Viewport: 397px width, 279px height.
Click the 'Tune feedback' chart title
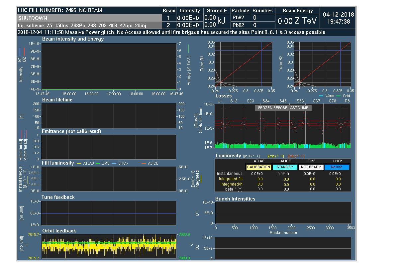pyautogui.click(x=58, y=197)
